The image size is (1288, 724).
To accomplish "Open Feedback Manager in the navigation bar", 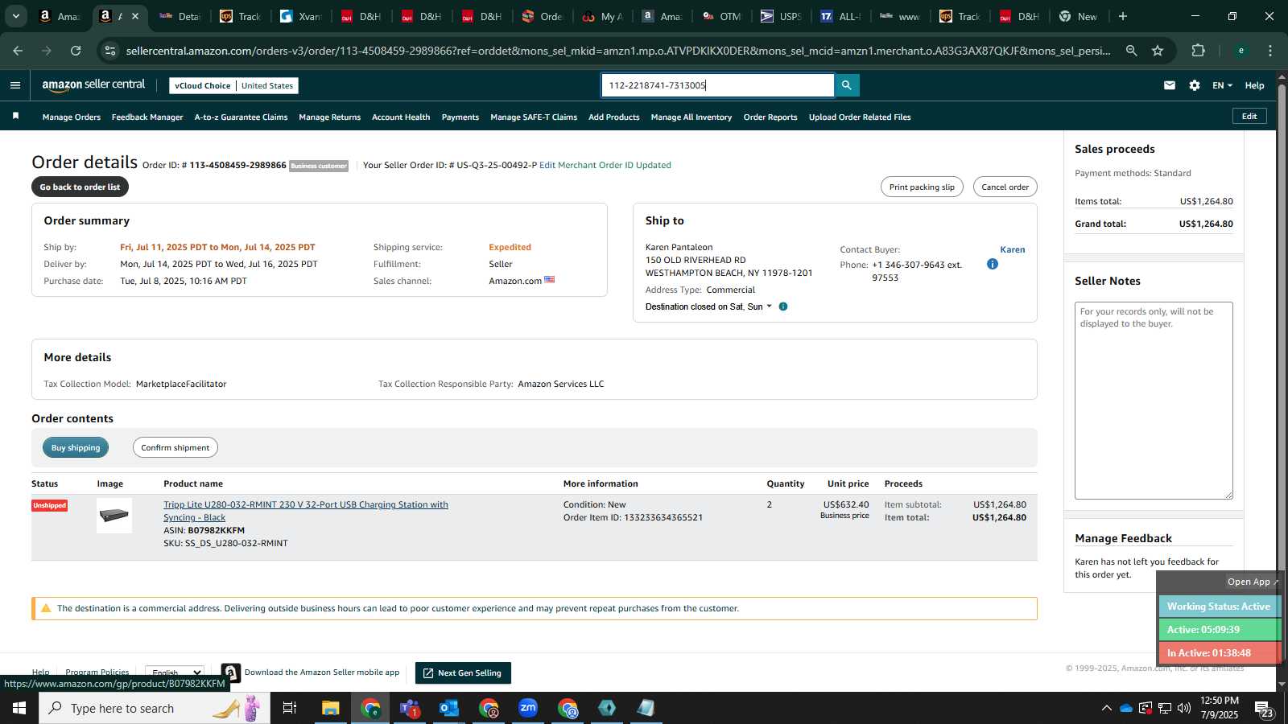I will 147,117.
